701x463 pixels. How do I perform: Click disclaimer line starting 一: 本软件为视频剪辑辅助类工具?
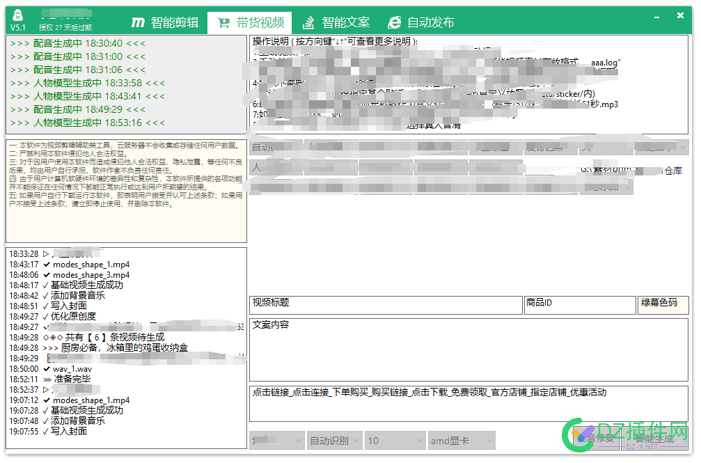tap(124, 146)
